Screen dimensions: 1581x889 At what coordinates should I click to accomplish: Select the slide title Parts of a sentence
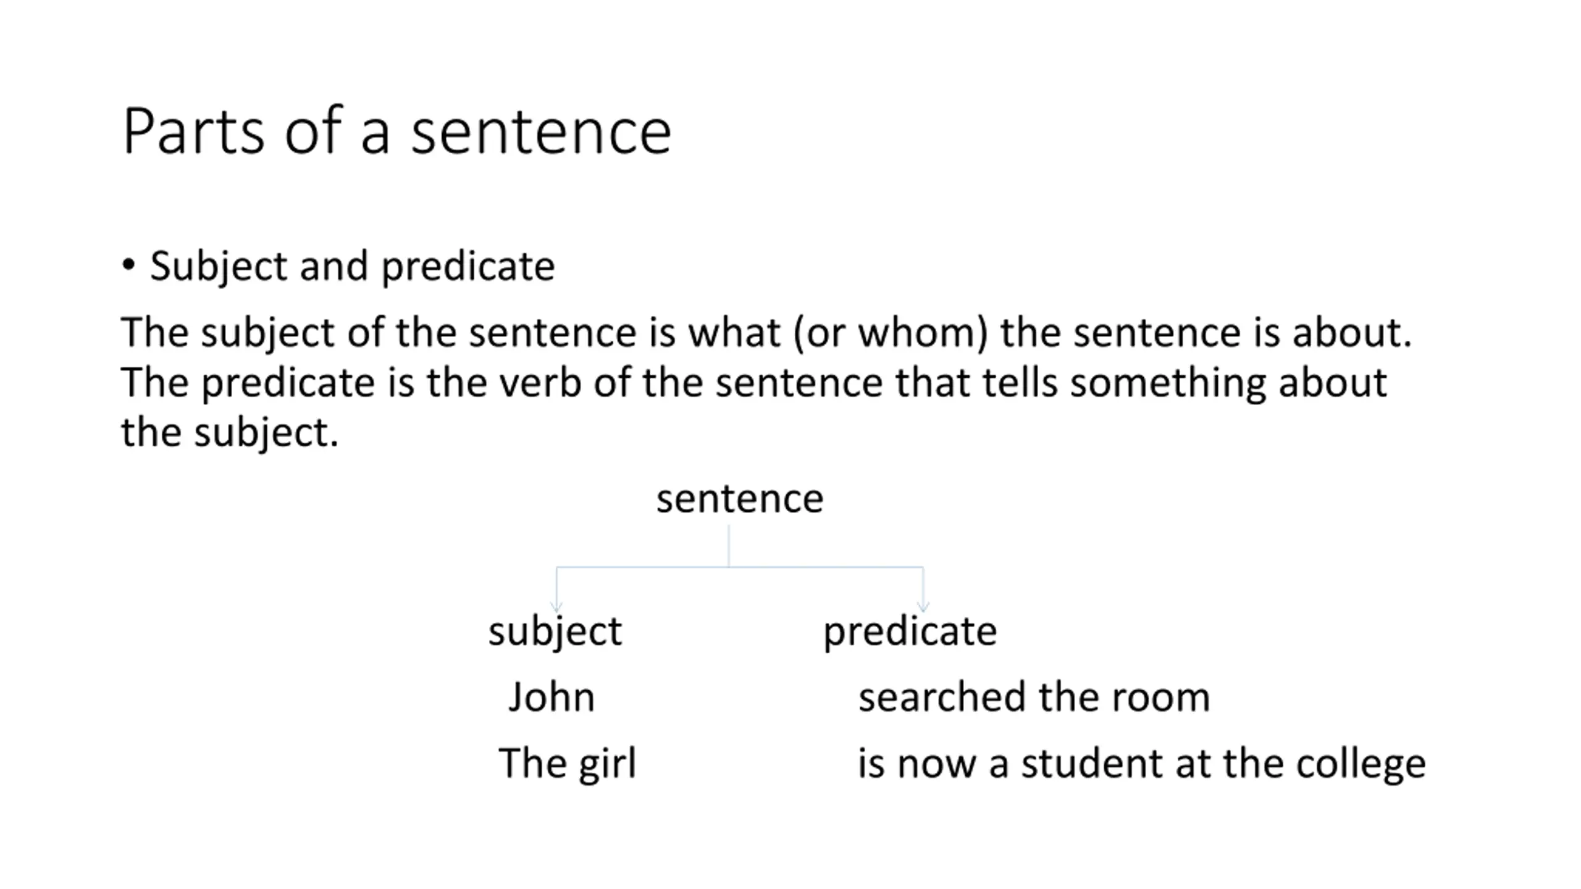397,131
